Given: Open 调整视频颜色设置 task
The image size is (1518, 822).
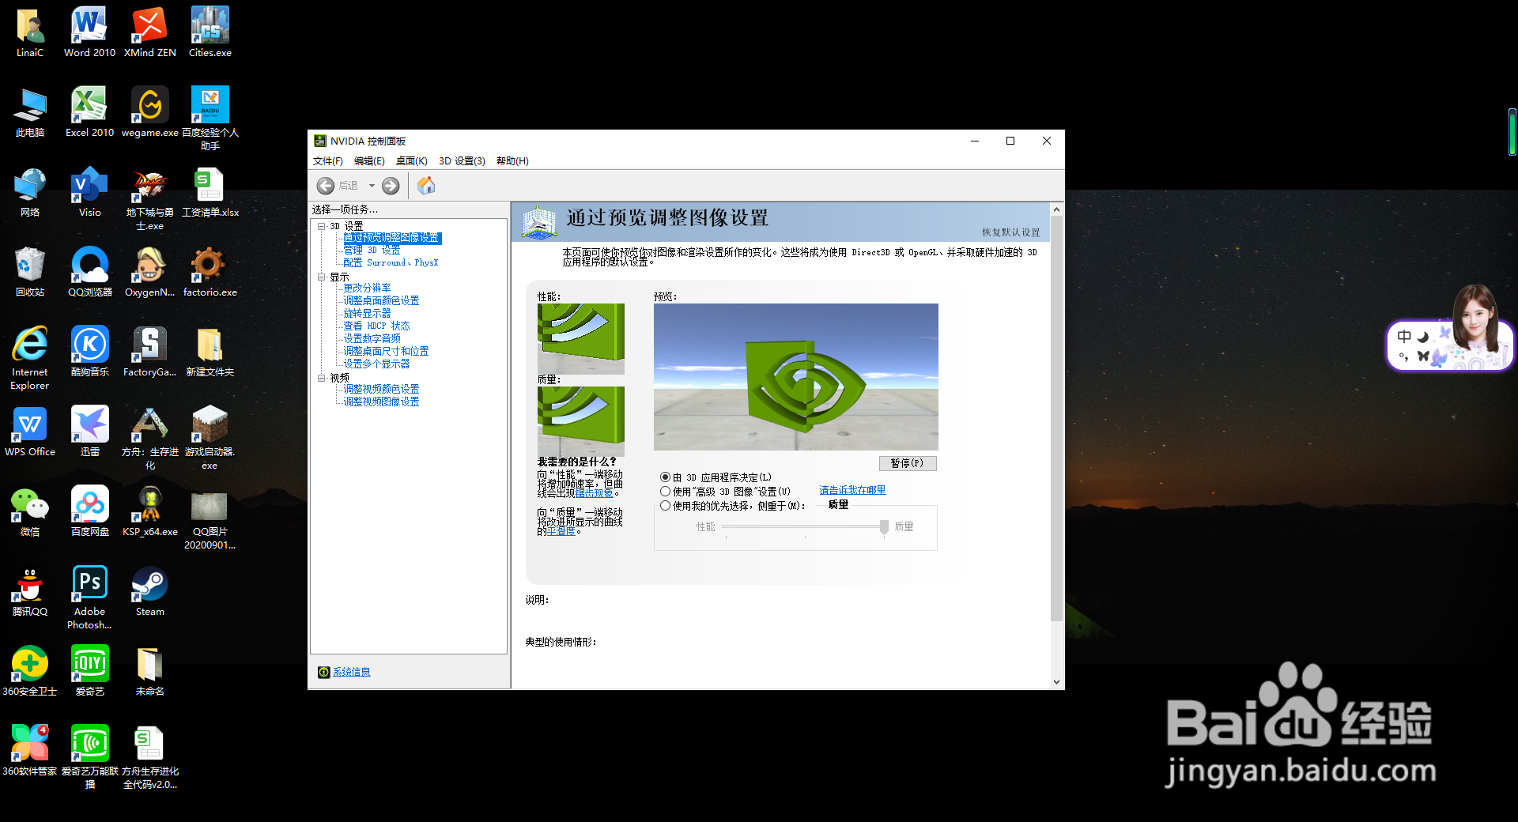Looking at the screenshot, I should (381, 389).
